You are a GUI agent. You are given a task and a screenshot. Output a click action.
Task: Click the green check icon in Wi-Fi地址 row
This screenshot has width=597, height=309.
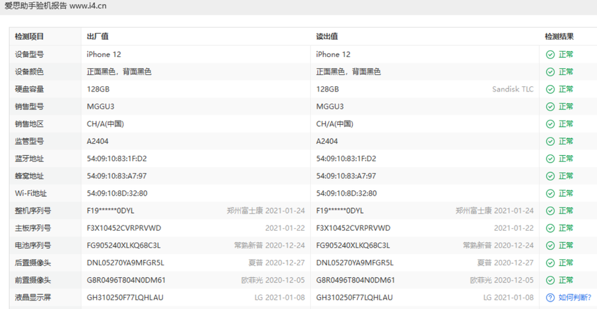click(x=550, y=194)
